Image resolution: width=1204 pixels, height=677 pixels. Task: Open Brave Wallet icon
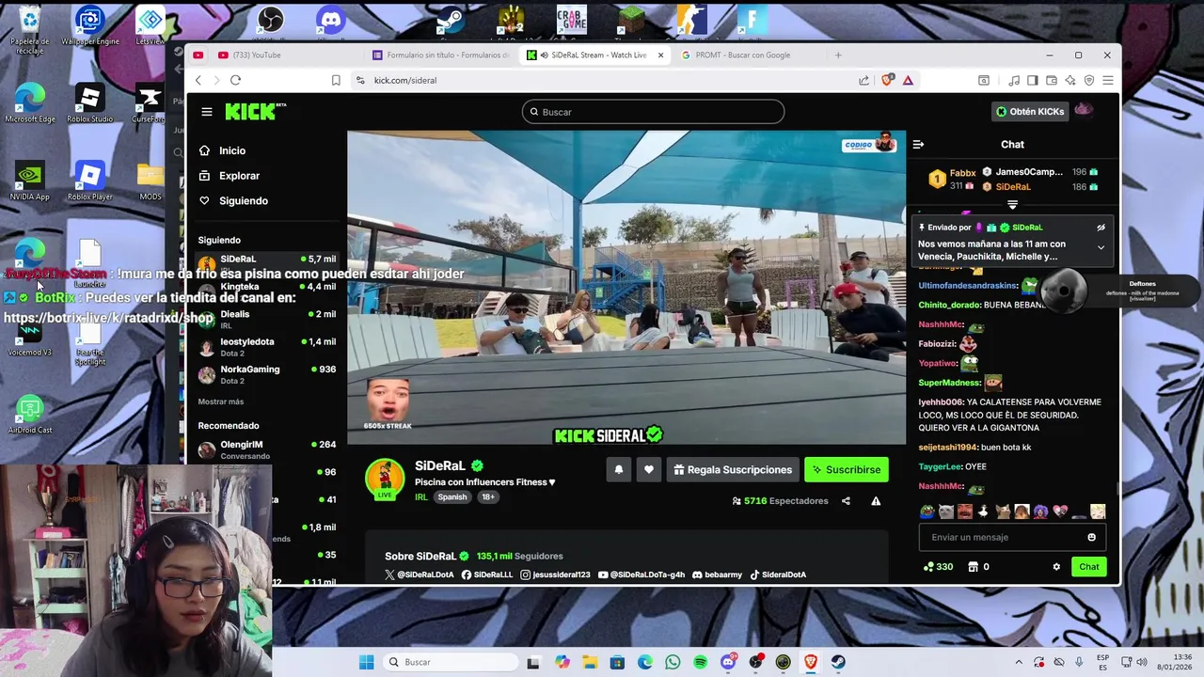[1051, 80]
